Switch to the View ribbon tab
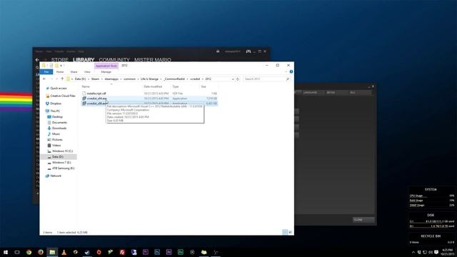The height and width of the screenshot is (257, 457). pyautogui.click(x=87, y=71)
